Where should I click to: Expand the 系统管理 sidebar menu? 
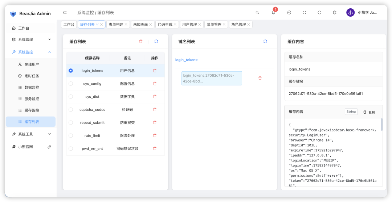30,39
